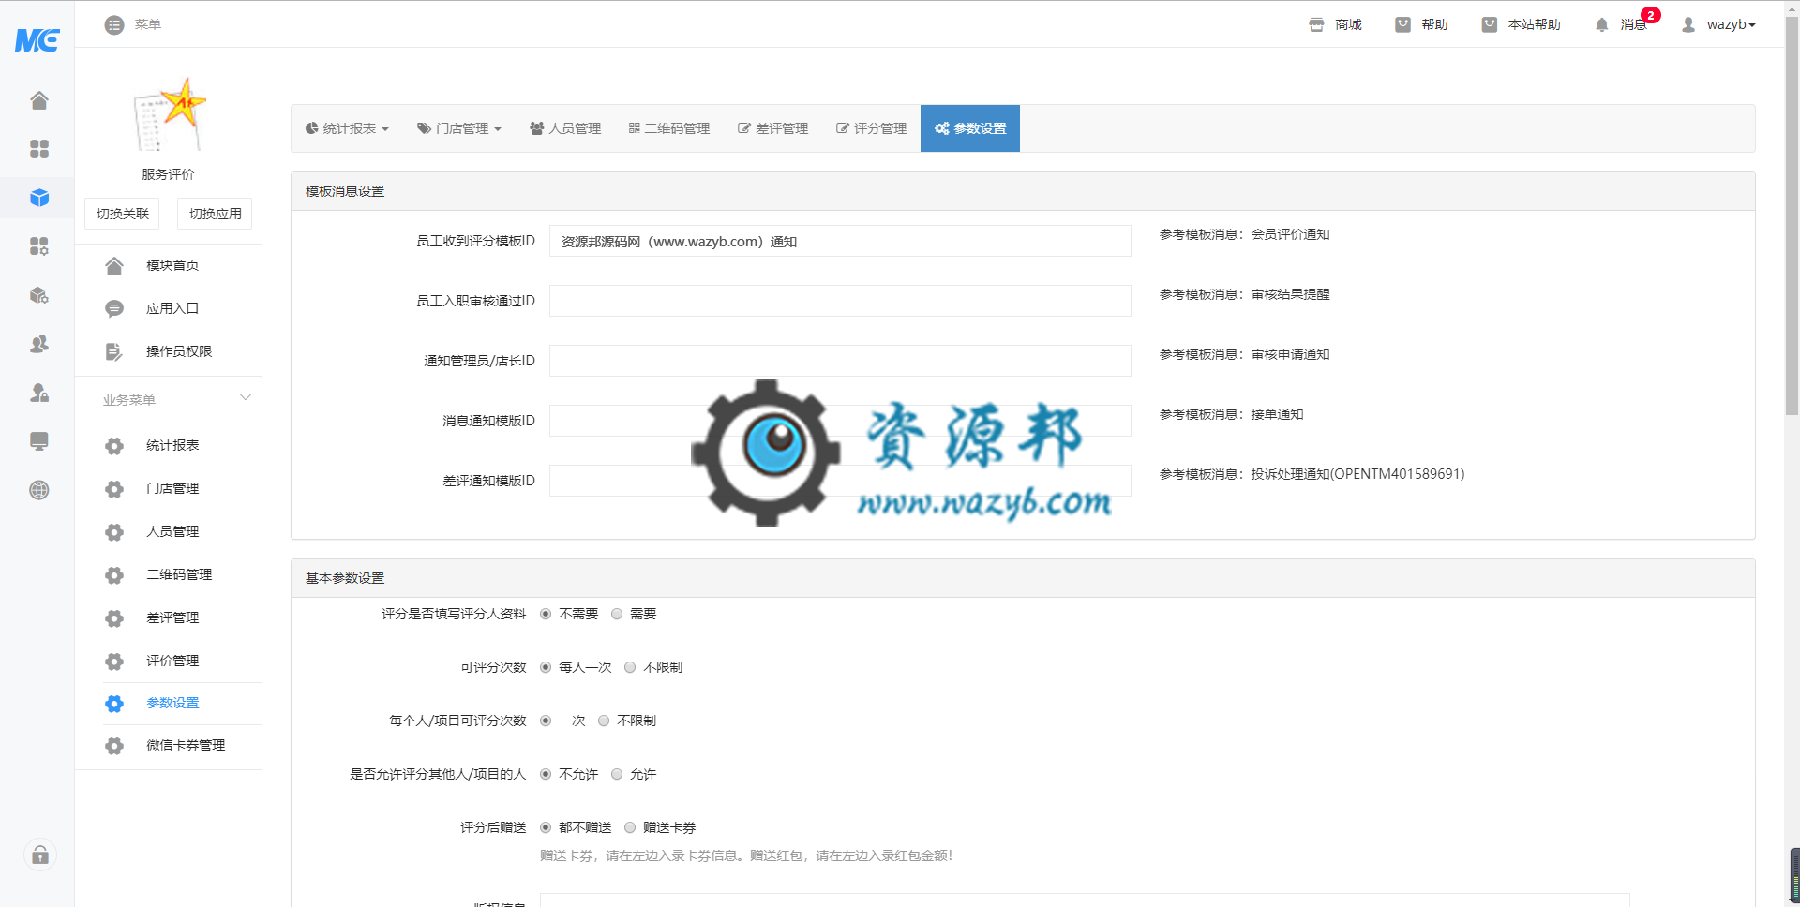The width and height of the screenshot is (1800, 907).
Task: Click the globe icon in left rail
Action: (39, 490)
